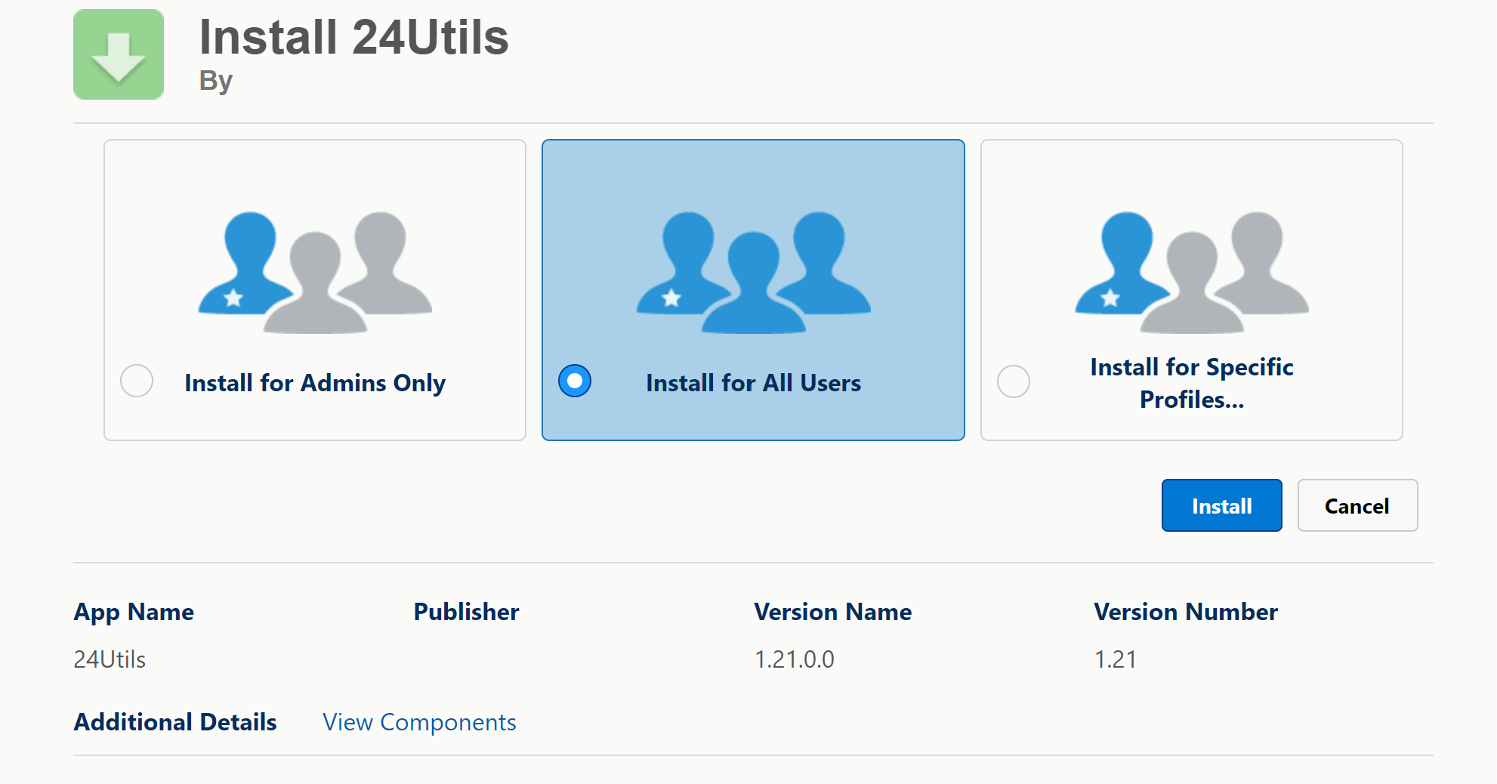The height and width of the screenshot is (784, 1497).
Task: Click the Additional Details label
Action: pyautogui.click(x=175, y=722)
